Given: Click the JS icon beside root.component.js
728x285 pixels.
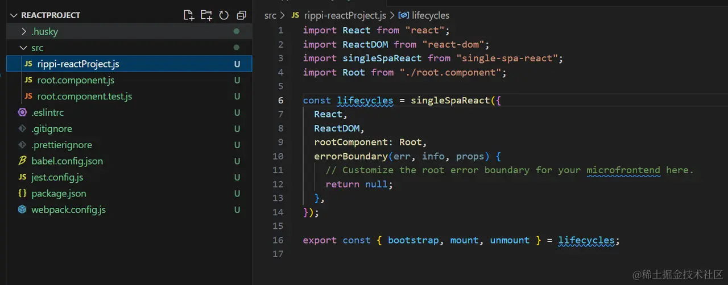Looking at the screenshot, I should 28,80.
